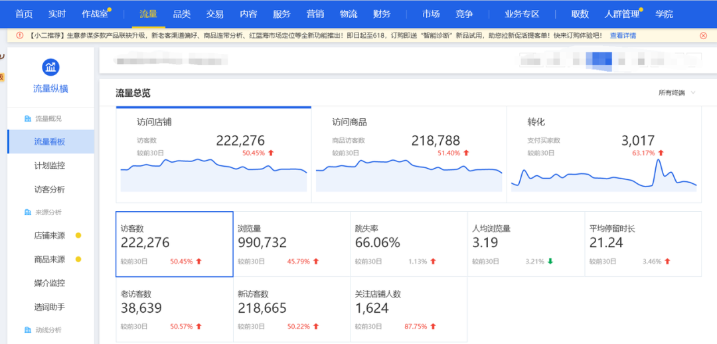
Task: Open the 实时 top menu
Action: pos(57,14)
